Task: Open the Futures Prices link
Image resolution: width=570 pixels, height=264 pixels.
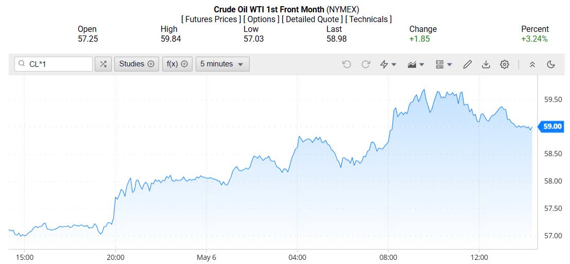Action: [x=211, y=19]
